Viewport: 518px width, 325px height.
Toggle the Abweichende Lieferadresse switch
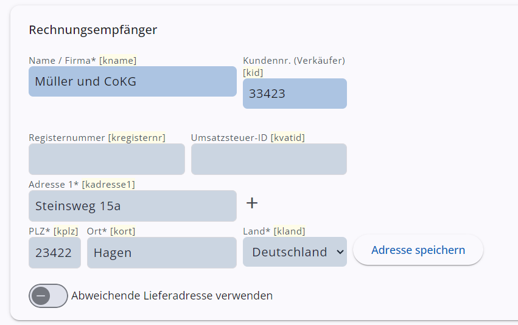pyautogui.click(x=48, y=296)
